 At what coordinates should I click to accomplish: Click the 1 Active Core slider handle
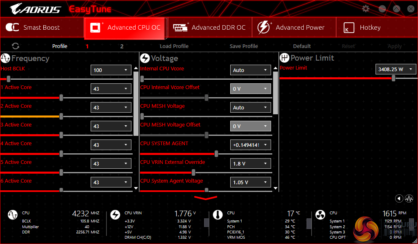(61, 98)
